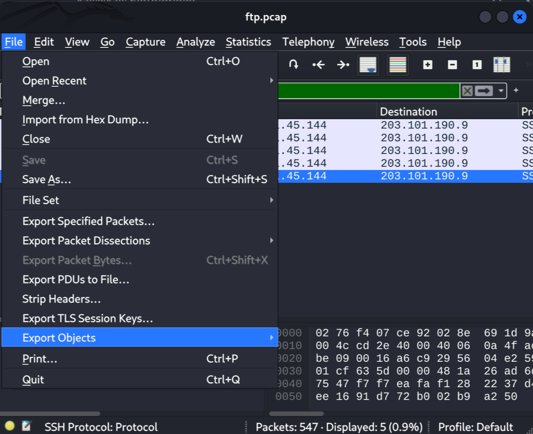Click the go to specified packet icon
Screen dimensions: 533x434
[294, 64]
